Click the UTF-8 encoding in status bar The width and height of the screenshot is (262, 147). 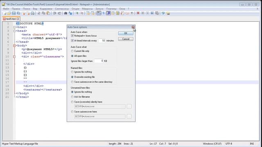pos(229,144)
